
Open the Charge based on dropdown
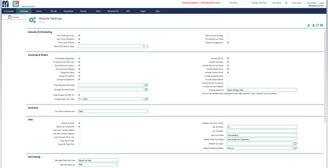[x=262, y=90]
